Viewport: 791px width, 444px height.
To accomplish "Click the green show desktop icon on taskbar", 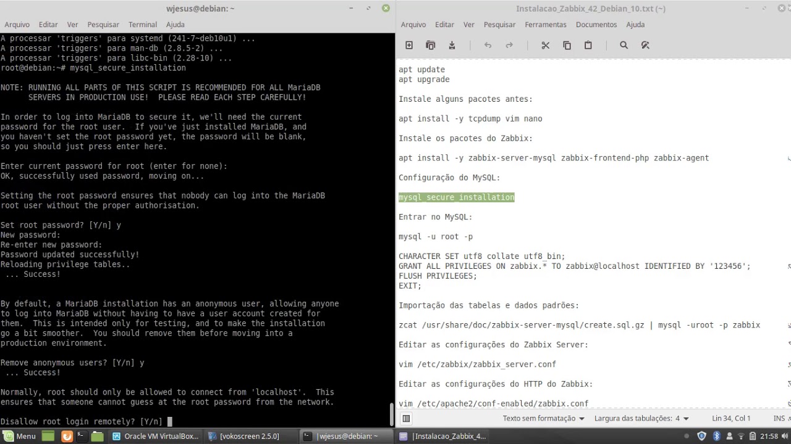I will [x=48, y=436].
